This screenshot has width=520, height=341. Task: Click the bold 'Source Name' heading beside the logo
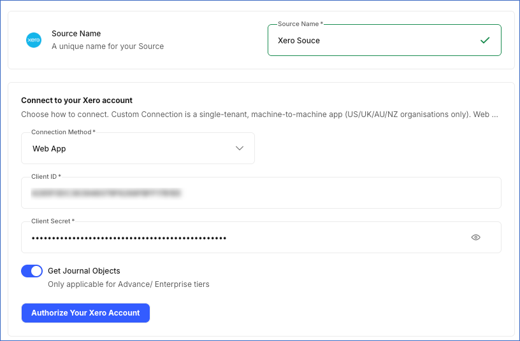pos(76,34)
